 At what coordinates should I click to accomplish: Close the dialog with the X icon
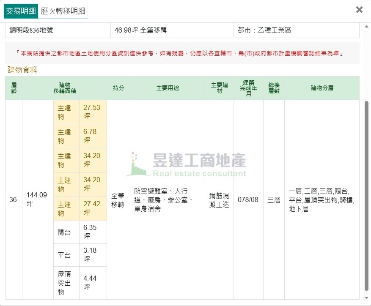[359, 10]
